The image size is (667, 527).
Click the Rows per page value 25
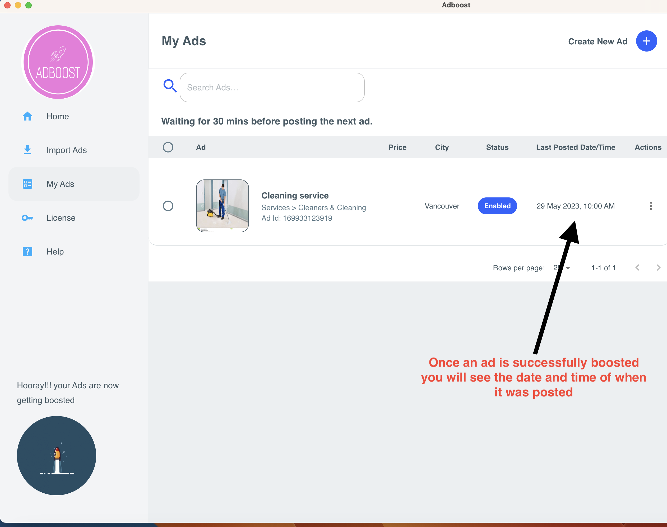561,267
